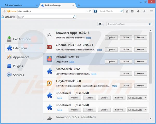Remove the PalMall extension

pos(141,62)
